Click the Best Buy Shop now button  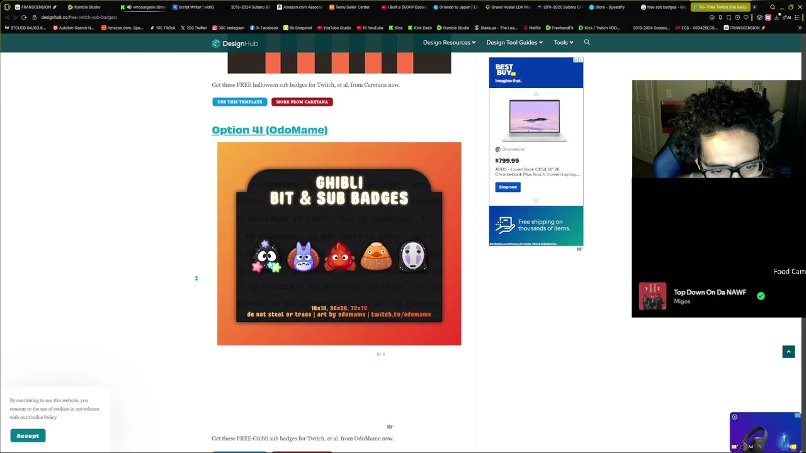pos(508,187)
